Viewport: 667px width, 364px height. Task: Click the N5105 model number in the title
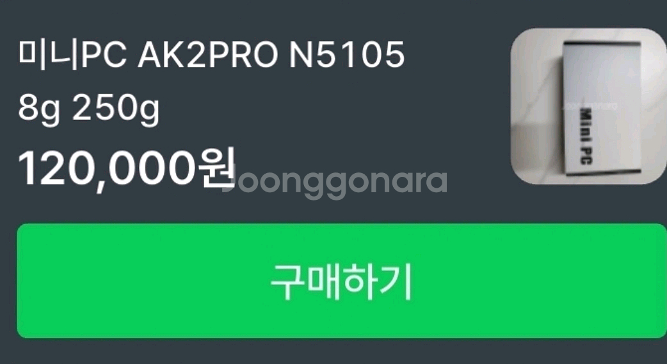click(347, 55)
